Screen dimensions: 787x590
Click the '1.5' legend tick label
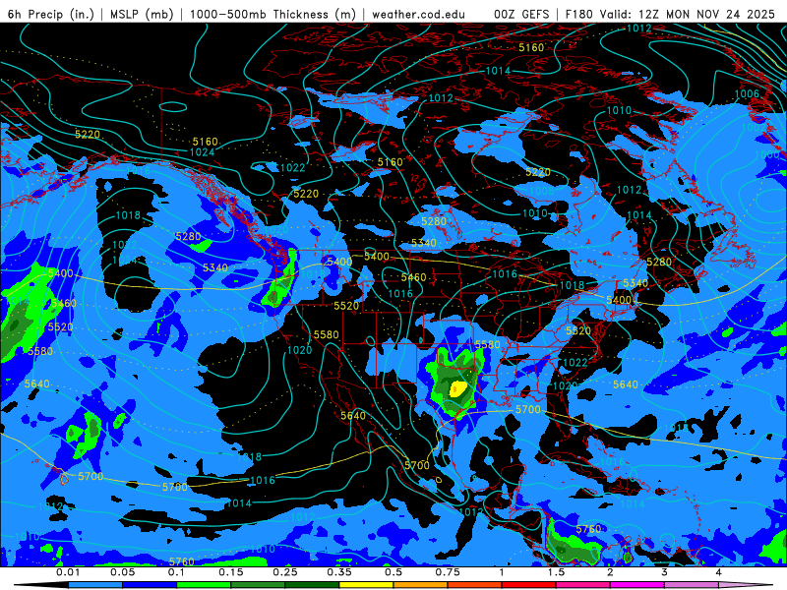[x=556, y=572]
